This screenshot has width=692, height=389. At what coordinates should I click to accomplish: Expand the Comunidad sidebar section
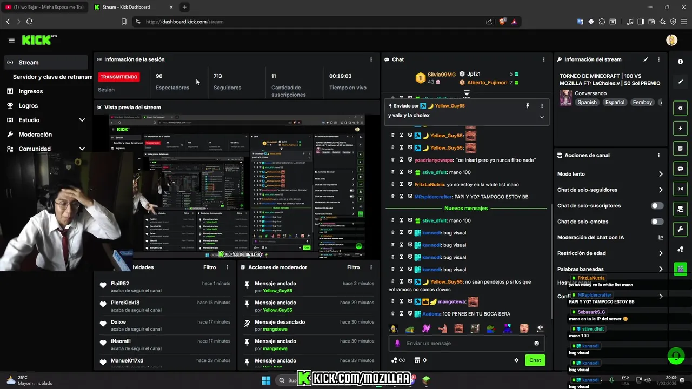82,149
